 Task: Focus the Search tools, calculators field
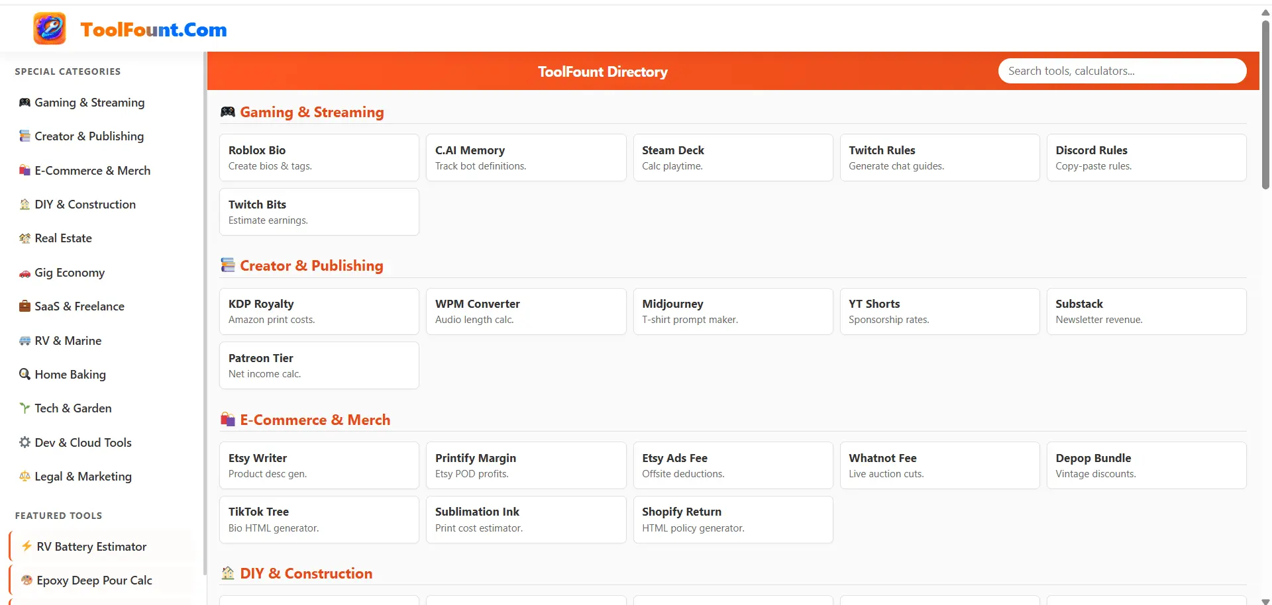tap(1122, 71)
